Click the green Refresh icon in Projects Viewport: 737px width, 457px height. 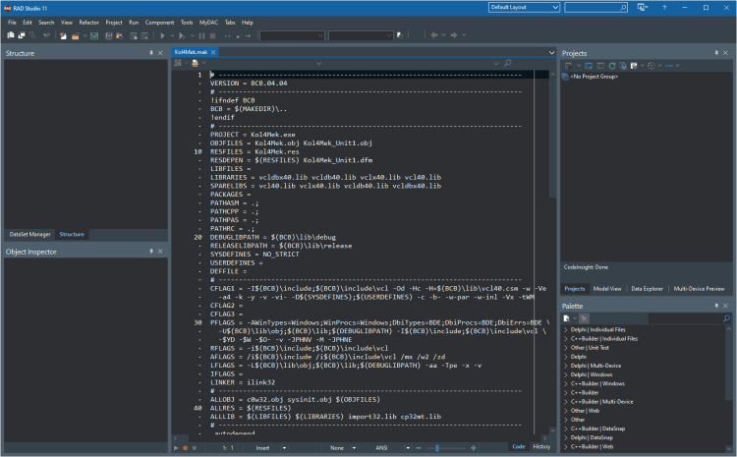pyautogui.click(x=612, y=66)
